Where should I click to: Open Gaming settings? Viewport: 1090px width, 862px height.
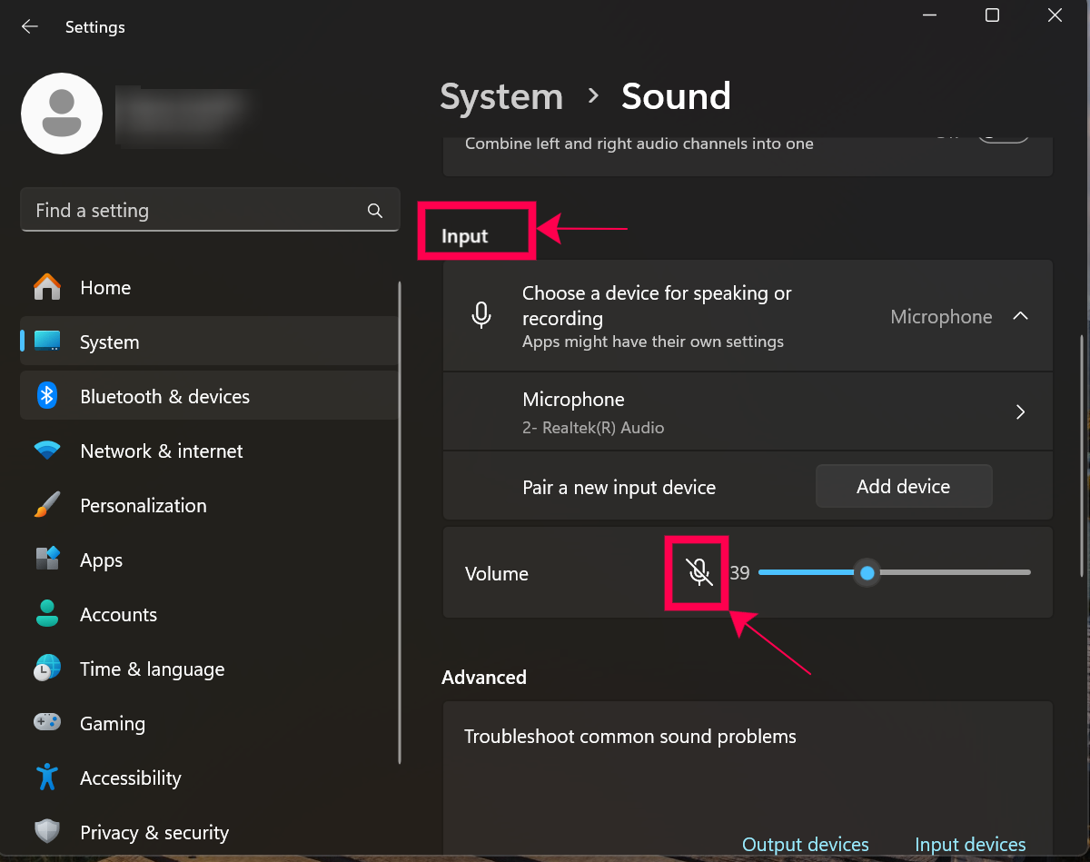pos(209,723)
